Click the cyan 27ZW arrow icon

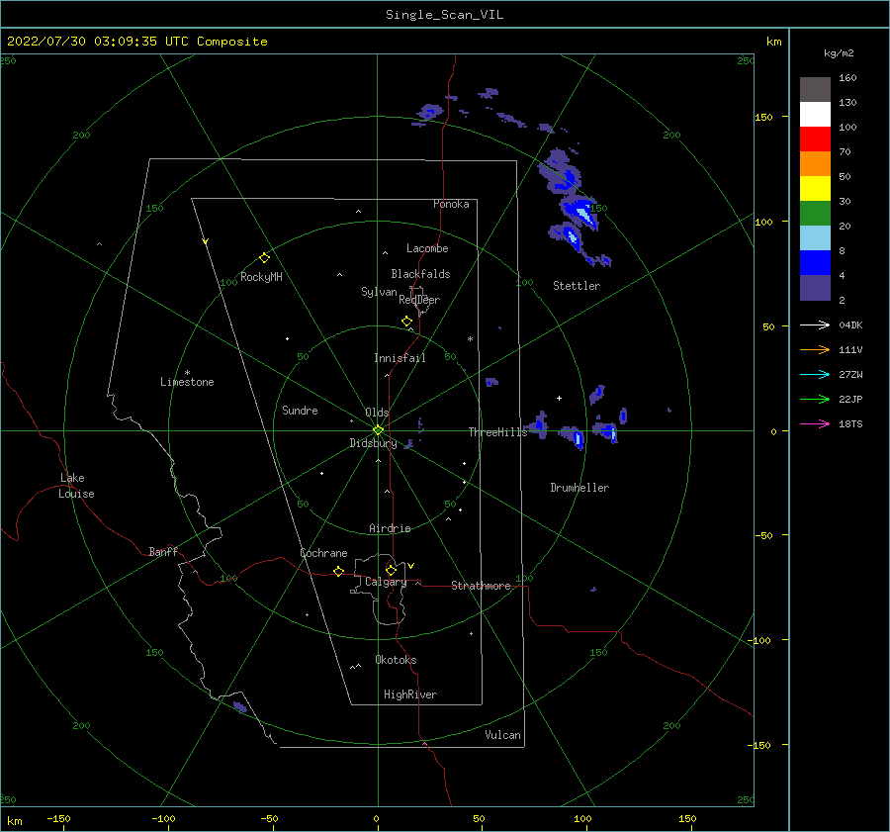815,374
